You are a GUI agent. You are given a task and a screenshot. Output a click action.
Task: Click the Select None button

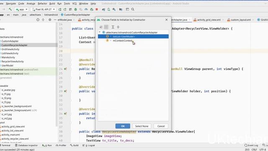tap(142, 126)
